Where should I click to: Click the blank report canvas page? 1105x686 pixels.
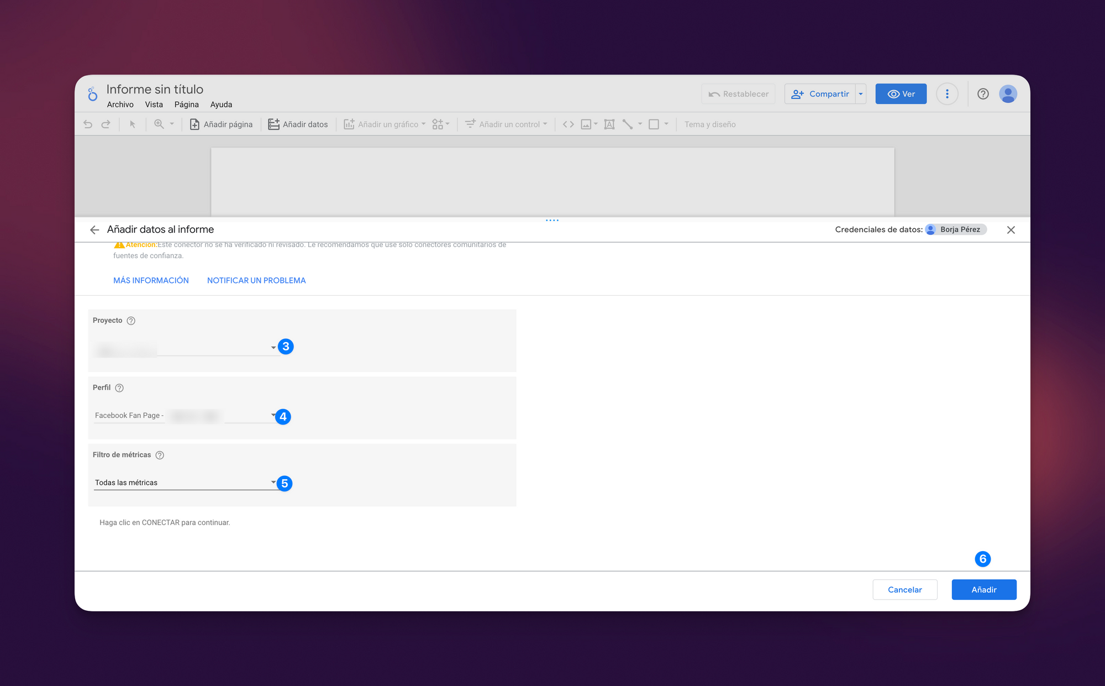[552, 182]
